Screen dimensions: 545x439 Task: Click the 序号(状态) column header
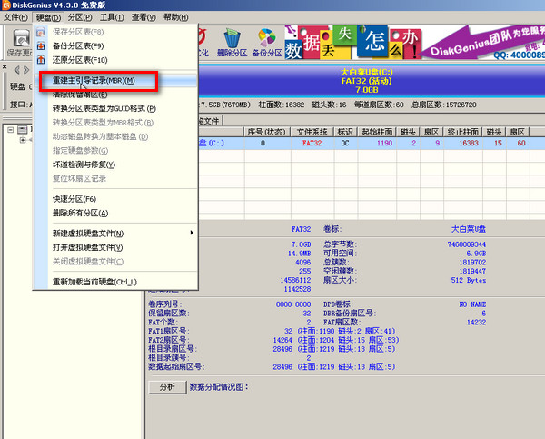266,132
